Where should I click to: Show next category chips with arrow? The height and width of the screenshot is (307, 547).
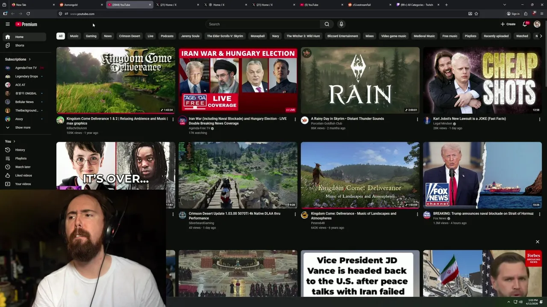541,36
